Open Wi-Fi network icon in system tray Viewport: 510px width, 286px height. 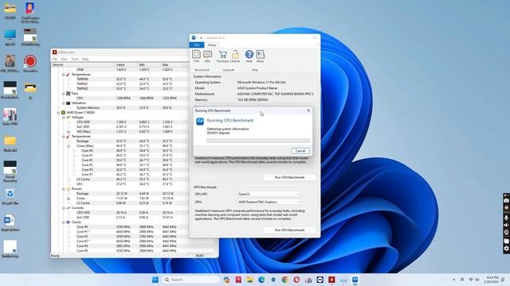coord(471,280)
